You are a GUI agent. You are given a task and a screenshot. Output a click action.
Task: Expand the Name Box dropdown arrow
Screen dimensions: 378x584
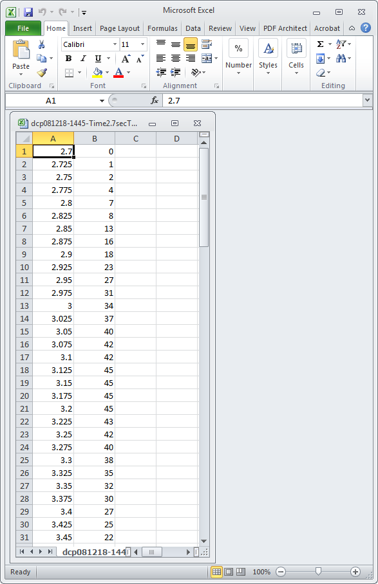click(102, 101)
